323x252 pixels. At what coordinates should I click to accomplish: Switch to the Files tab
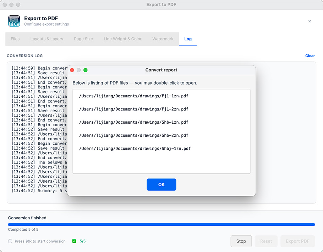[x=15, y=39]
